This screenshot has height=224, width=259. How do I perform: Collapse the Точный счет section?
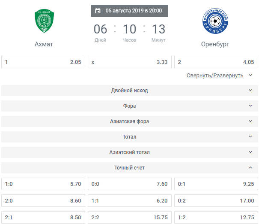click(129, 168)
